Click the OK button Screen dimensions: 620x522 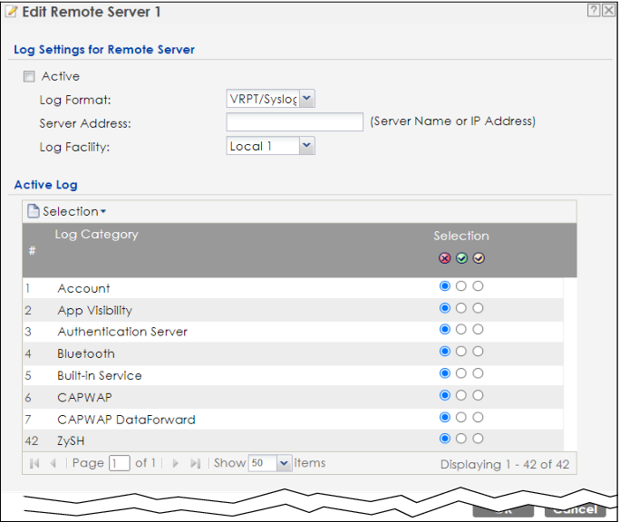[x=501, y=509]
